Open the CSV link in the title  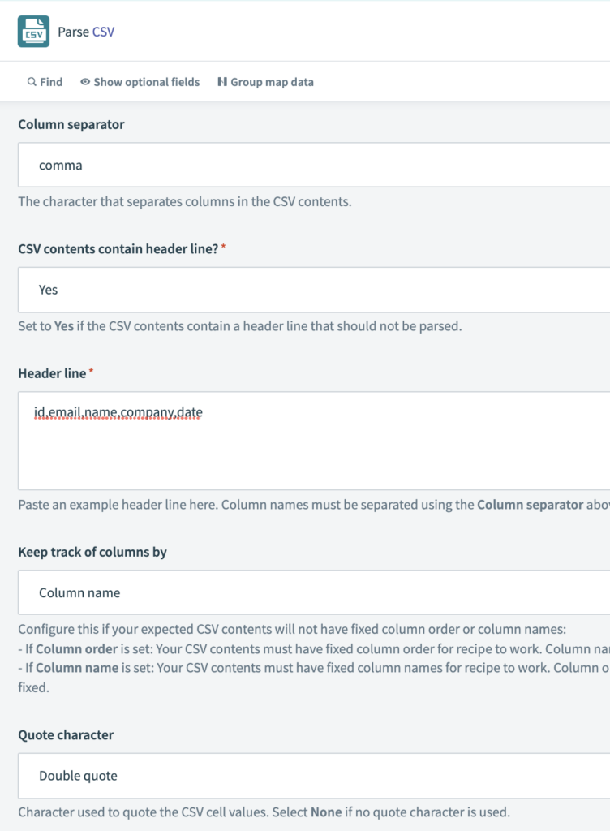coord(103,32)
